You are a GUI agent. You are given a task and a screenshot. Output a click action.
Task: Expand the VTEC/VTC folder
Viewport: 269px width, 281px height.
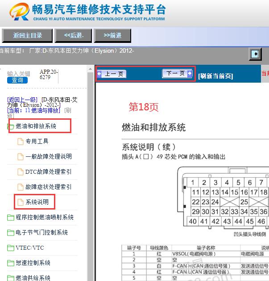(30, 247)
